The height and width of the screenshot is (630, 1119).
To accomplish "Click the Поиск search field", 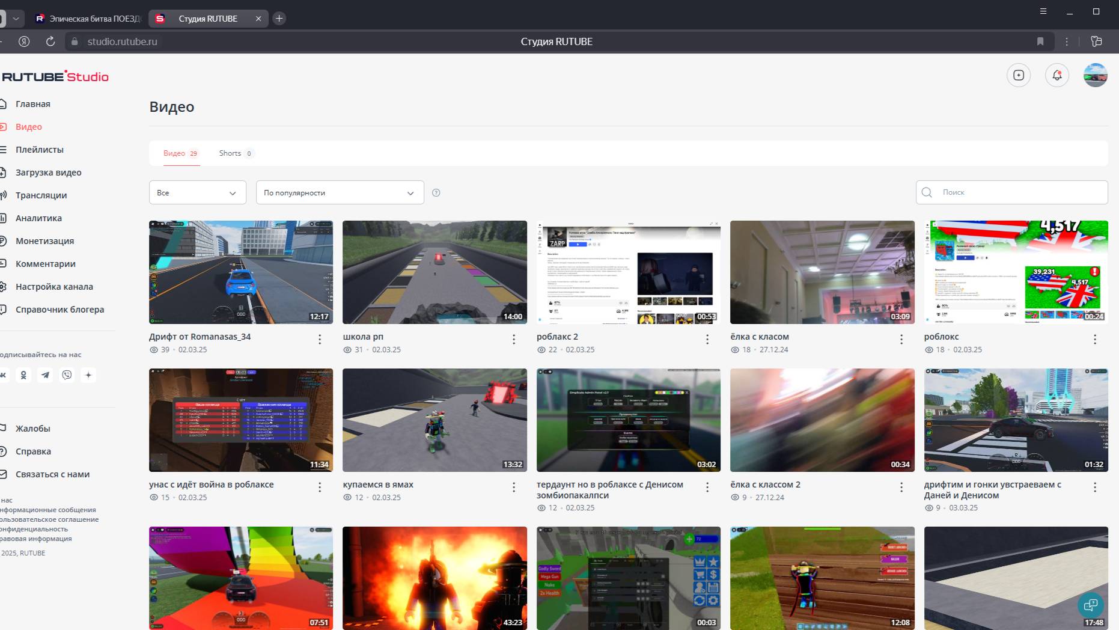I will (1011, 192).
